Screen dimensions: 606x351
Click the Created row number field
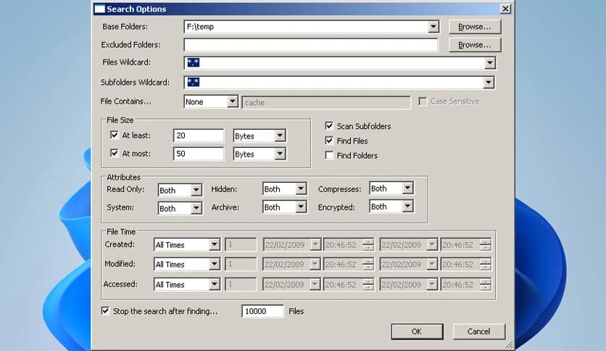point(241,244)
